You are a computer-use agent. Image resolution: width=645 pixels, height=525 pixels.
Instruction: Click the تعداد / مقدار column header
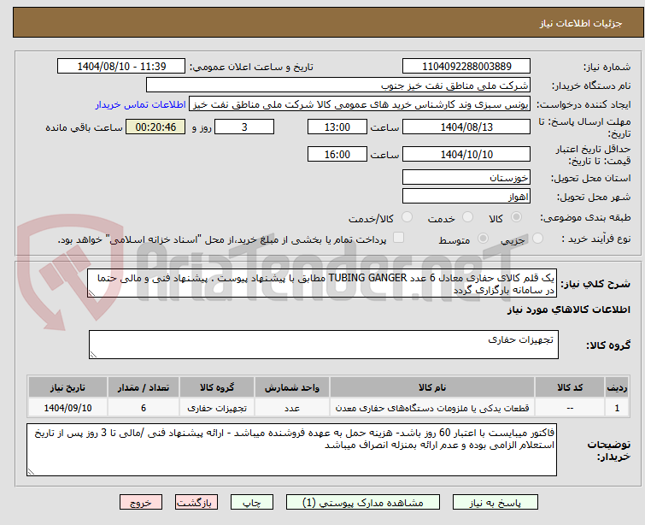click(x=144, y=387)
